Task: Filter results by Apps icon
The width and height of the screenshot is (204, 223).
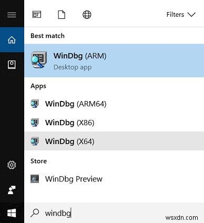Action: tap(37, 15)
